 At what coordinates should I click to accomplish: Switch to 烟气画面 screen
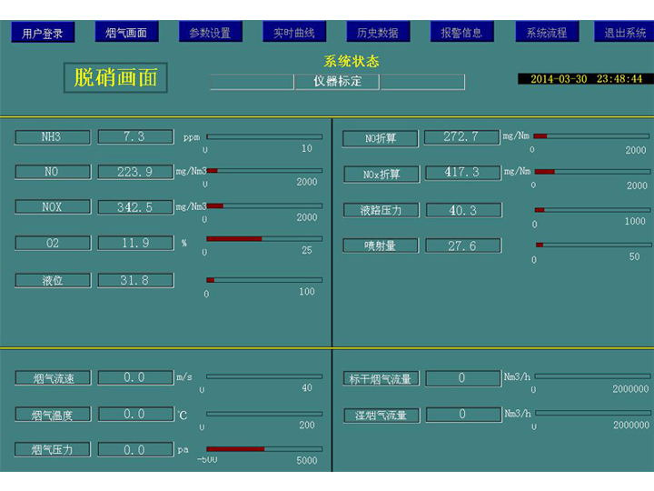[x=127, y=32]
